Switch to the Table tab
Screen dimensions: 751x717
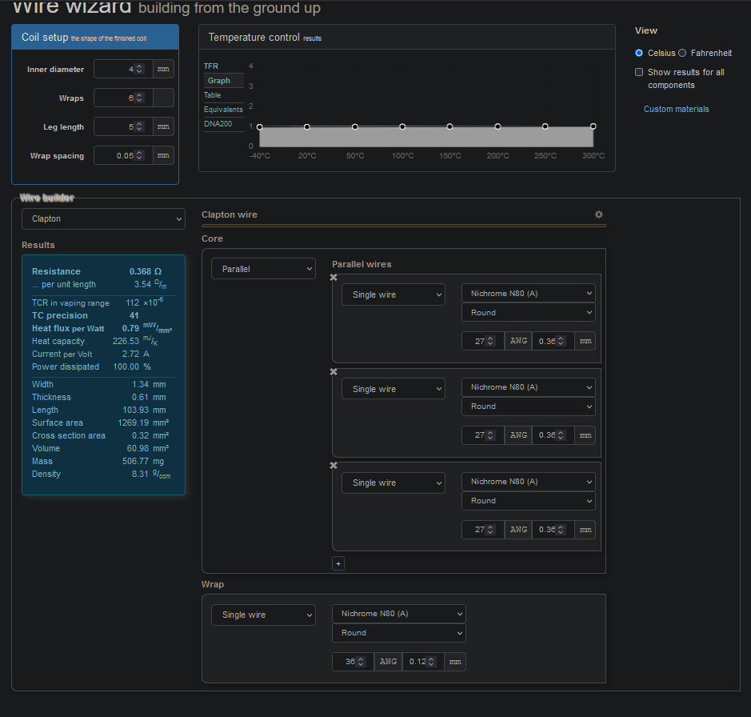pos(213,95)
